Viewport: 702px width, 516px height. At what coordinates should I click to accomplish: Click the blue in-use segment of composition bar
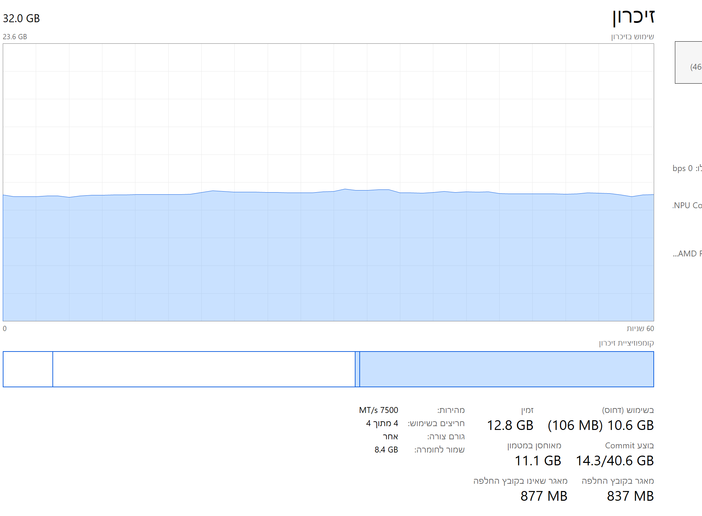(506, 369)
